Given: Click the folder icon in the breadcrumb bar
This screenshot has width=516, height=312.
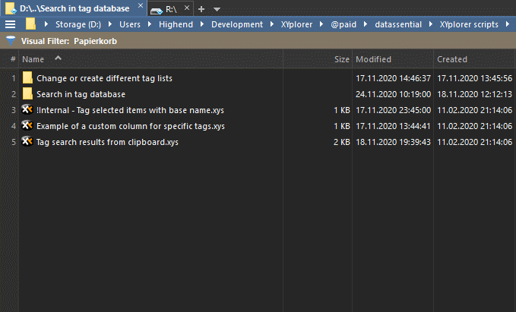Looking at the screenshot, I should 30,24.
